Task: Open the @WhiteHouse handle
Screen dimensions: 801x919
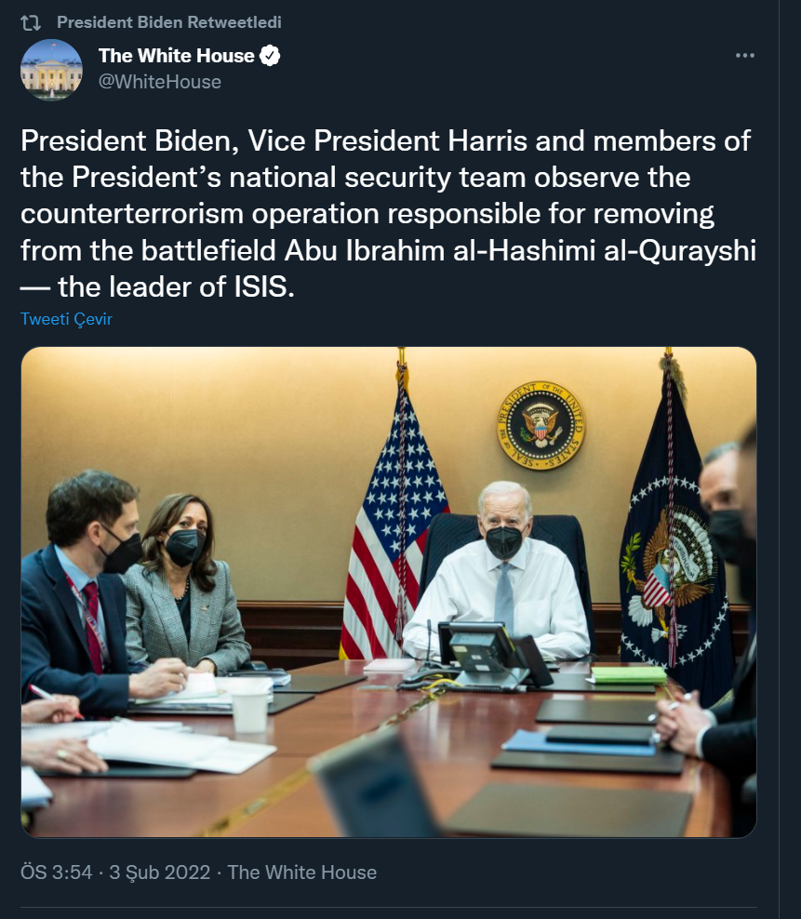Action: pyautogui.click(x=159, y=82)
